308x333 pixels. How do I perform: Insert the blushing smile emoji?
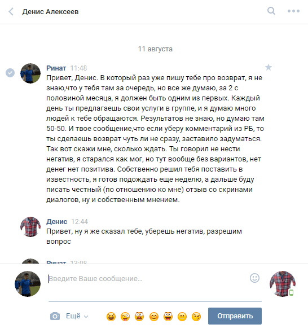click(x=154, y=317)
